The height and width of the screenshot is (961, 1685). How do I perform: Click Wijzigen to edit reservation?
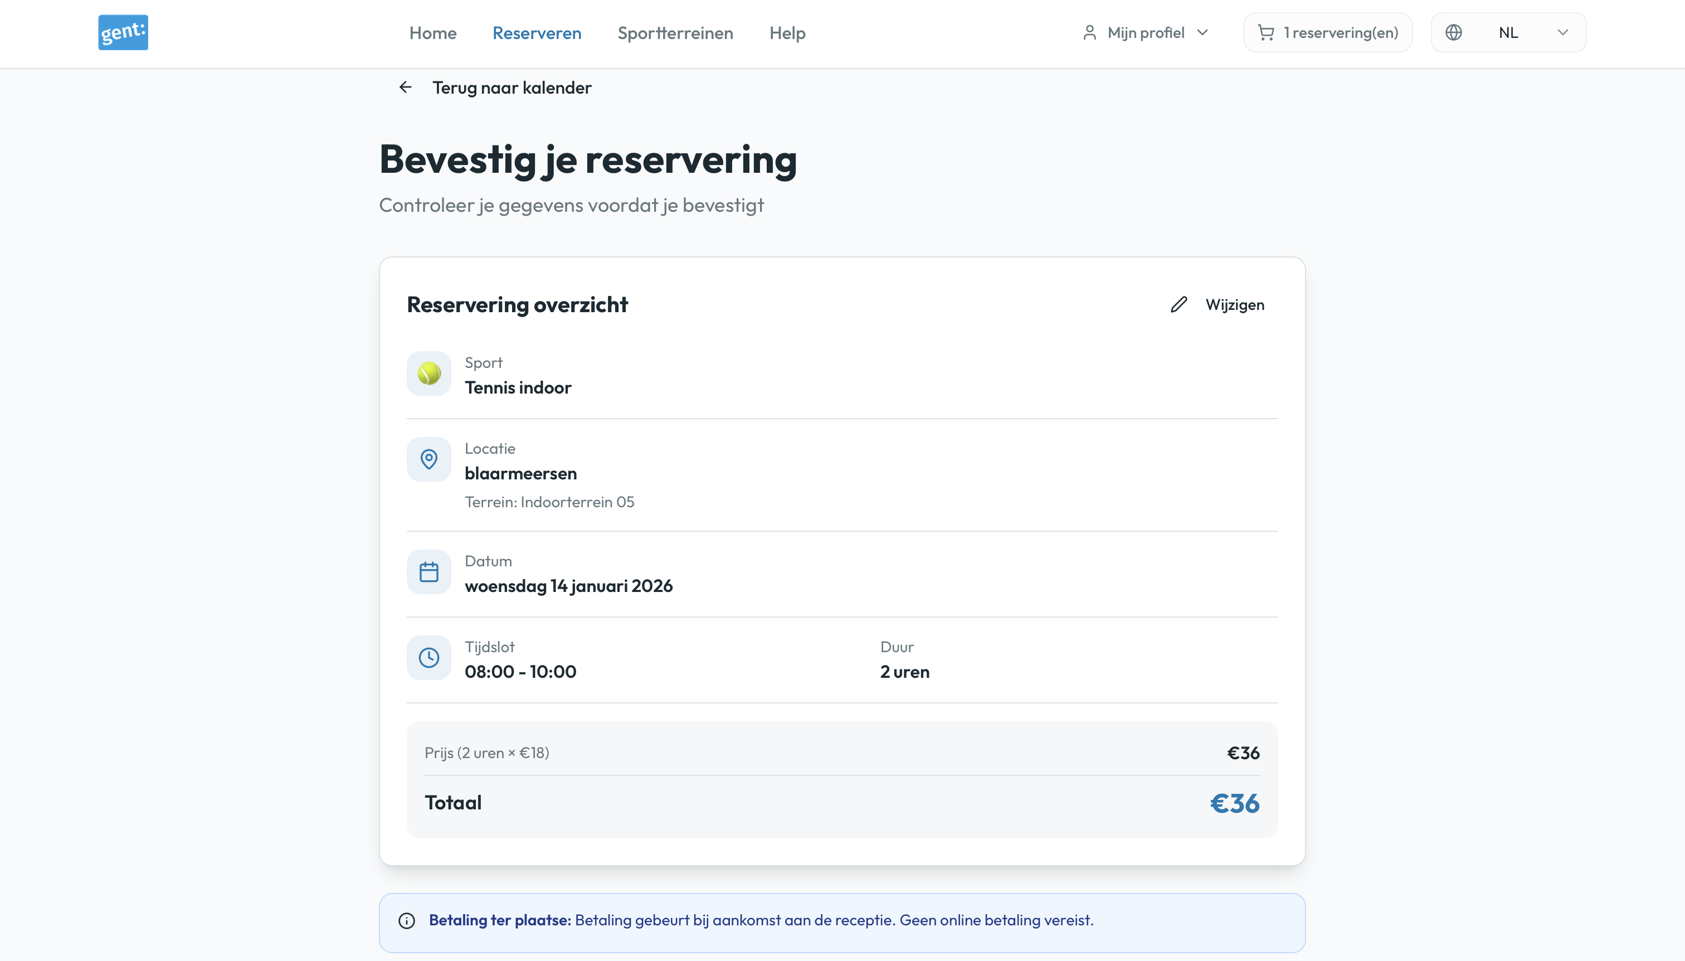coord(1234,304)
